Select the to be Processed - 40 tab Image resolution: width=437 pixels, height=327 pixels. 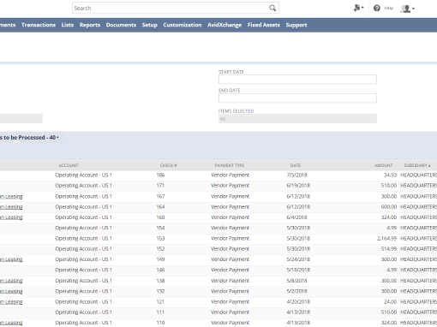pyautogui.click(x=29, y=138)
